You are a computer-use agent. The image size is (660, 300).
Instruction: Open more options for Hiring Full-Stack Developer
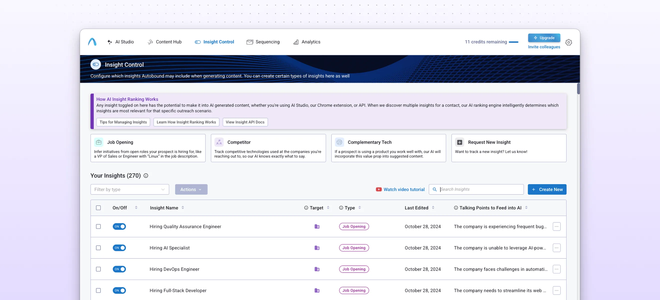pyautogui.click(x=556, y=290)
